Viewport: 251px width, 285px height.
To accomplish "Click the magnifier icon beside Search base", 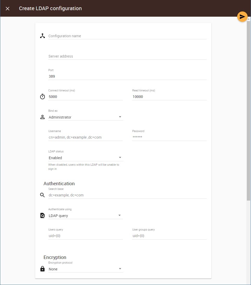I will tap(42, 195).
